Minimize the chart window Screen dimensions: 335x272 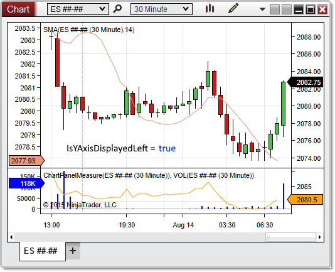pos(299,9)
